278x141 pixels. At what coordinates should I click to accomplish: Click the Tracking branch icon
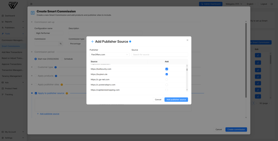[x=3, y=95]
